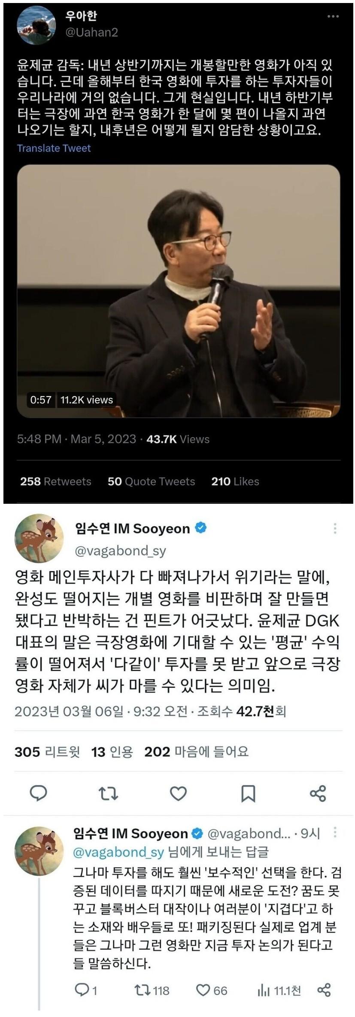Open the 50 Quote Tweets list
The width and height of the screenshot is (355, 1017).
pyautogui.click(x=151, y=481)
